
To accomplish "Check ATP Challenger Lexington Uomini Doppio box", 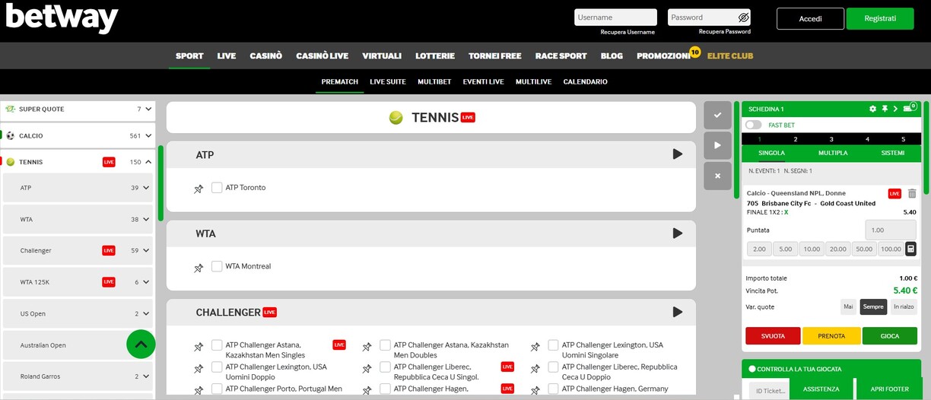I will coord(217,367).
